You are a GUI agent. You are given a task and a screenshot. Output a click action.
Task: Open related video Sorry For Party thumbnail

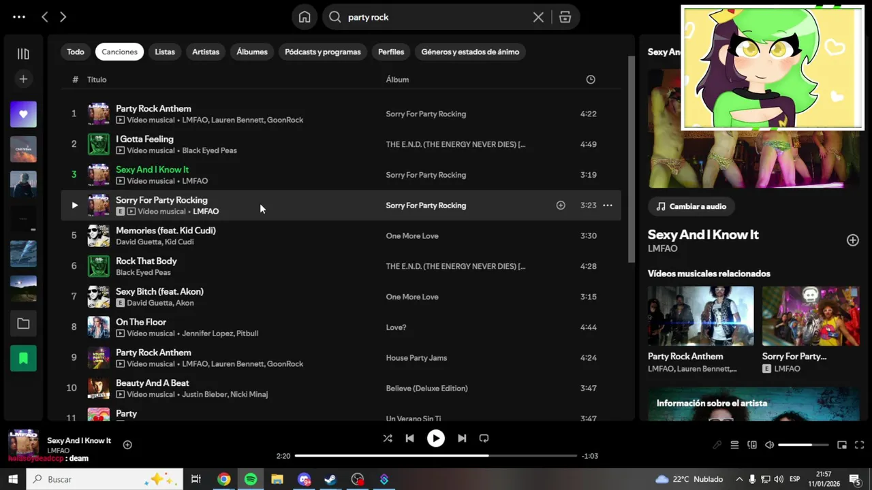pyautogui.click(x=811, y=316)
